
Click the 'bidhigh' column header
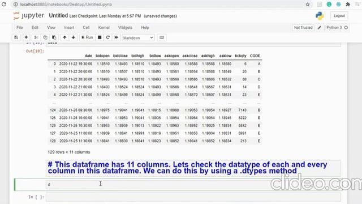138,56
